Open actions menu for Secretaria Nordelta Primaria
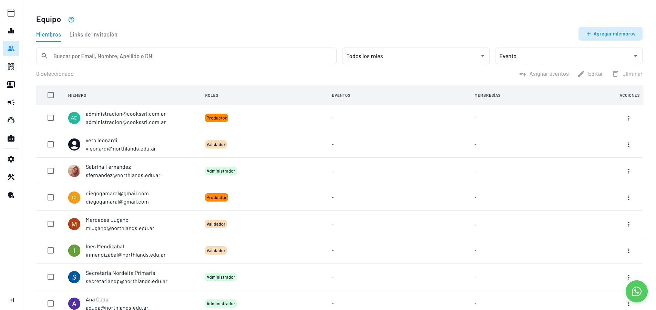The image size is (656, 310). point(628,277)
